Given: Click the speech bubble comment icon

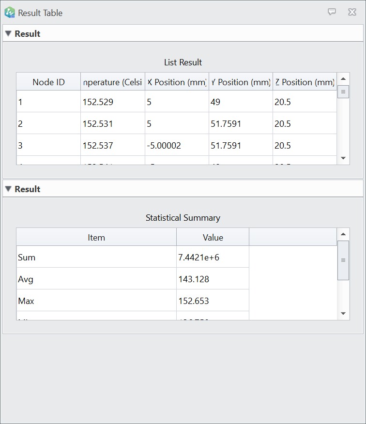Looking at the screenshot, I should click(x=332, y=12).
